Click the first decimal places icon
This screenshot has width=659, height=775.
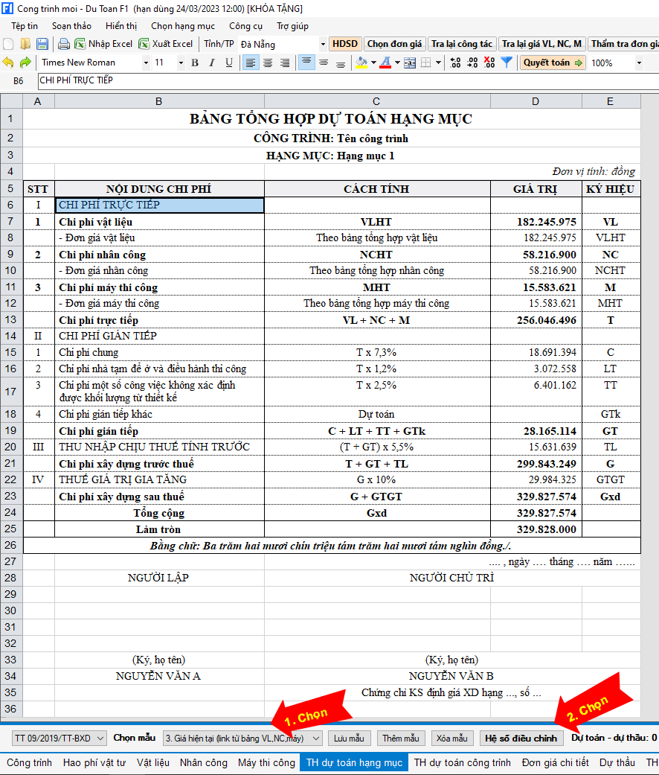[x=455, y=63]
